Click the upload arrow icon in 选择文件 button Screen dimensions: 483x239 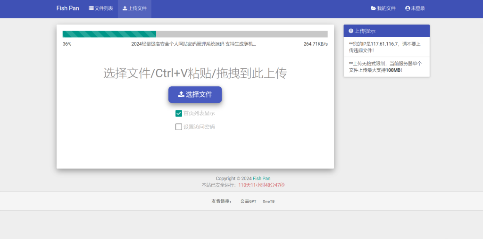[181, 94]
